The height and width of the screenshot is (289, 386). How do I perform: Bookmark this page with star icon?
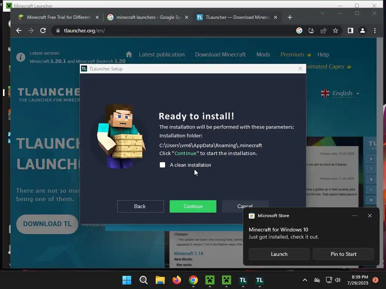pyautogui.click(x=335, y=31)
